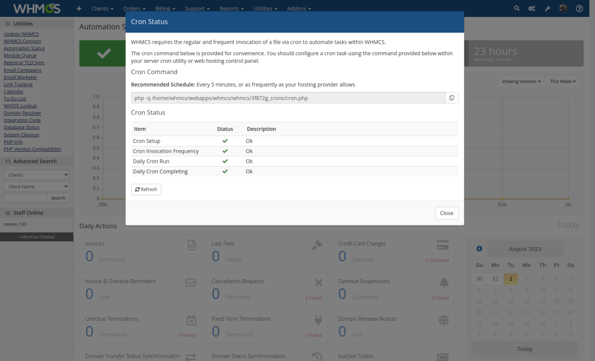This screenshot has width=595, height=361.
Task: Minimise the sidebar
Action: pos(37,237)
